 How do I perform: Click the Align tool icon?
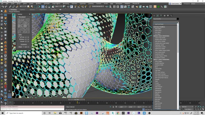[x=110, y=7]
